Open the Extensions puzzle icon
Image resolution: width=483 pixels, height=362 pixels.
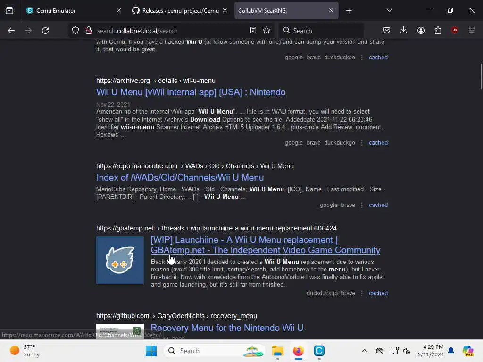438,30
